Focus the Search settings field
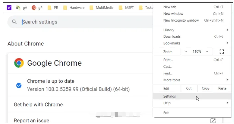 tap(81, 22)
